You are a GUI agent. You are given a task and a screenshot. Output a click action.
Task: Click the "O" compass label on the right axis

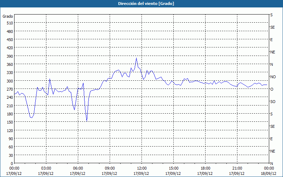click(271, 89)
